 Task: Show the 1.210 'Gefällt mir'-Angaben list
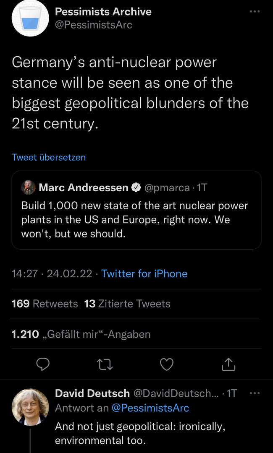(81, 334)
